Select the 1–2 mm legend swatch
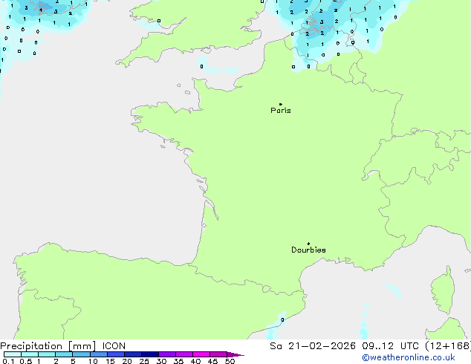Screen dimensions: 471x364 (47, 354)
